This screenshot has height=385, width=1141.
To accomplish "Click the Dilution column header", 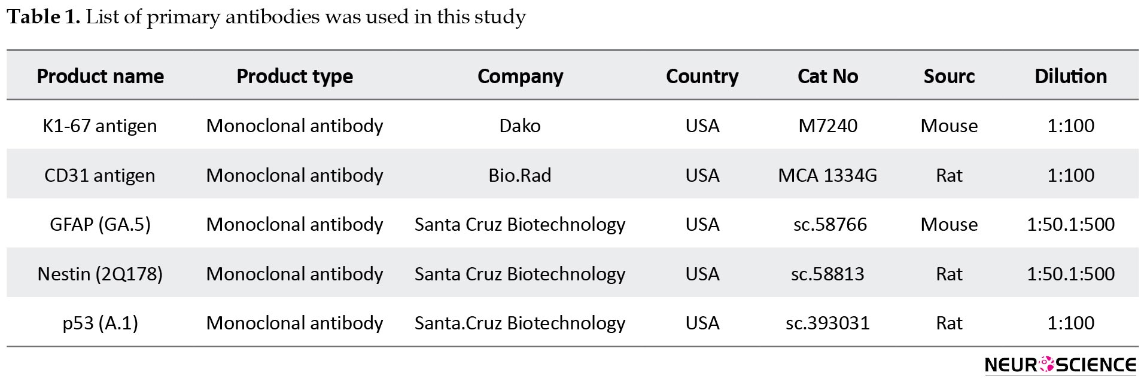I will 1070,77.
